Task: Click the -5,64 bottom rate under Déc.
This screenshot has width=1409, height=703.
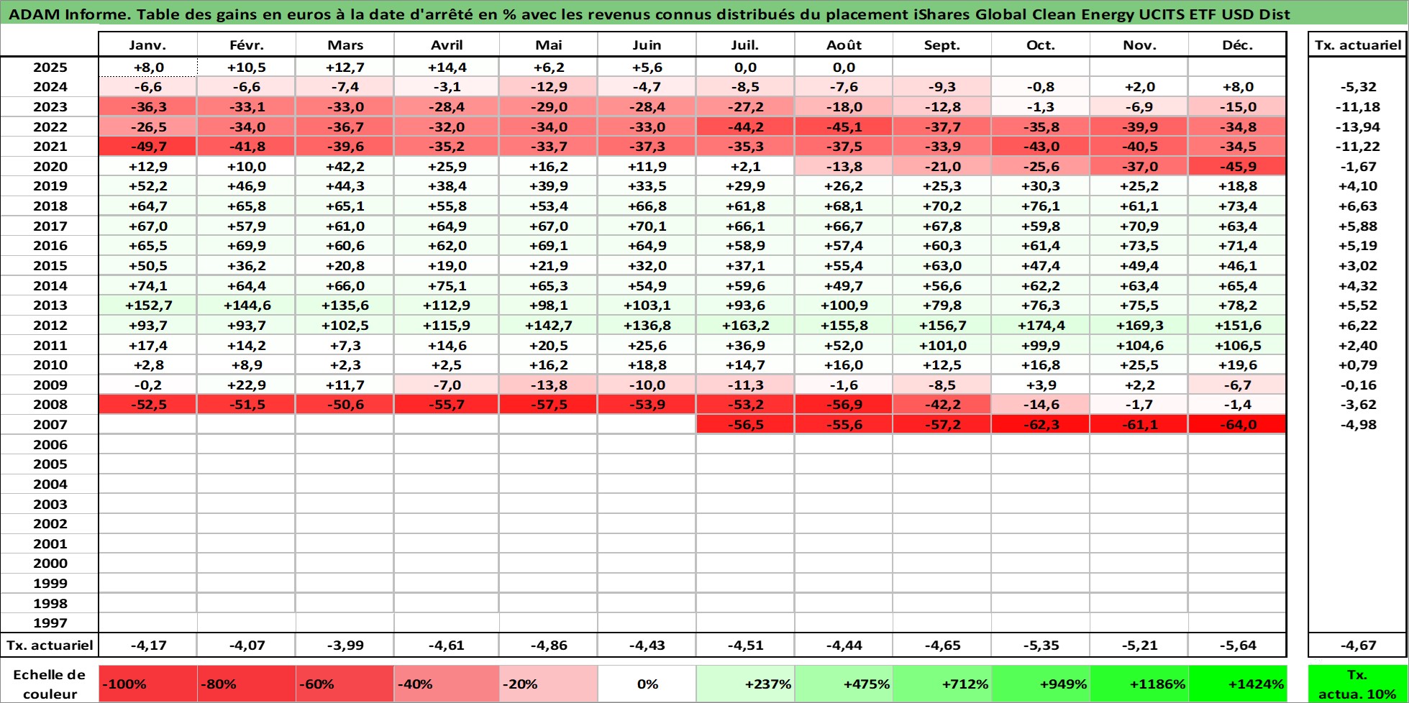Action: tap(1238, 645)
